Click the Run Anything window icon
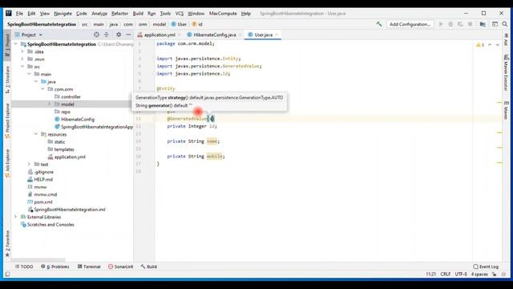This screenshot has width=513, height=289. point(495,24)
